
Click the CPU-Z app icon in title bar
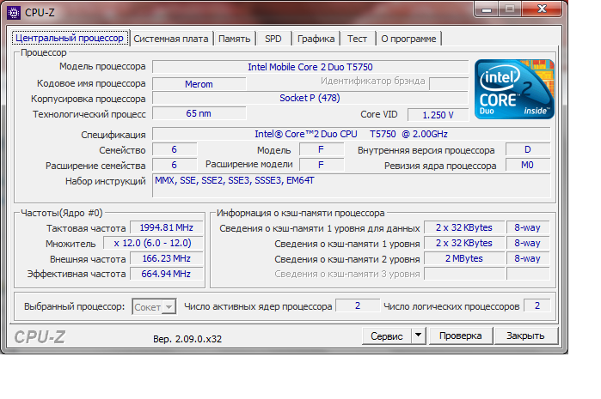tap(14, 13)
